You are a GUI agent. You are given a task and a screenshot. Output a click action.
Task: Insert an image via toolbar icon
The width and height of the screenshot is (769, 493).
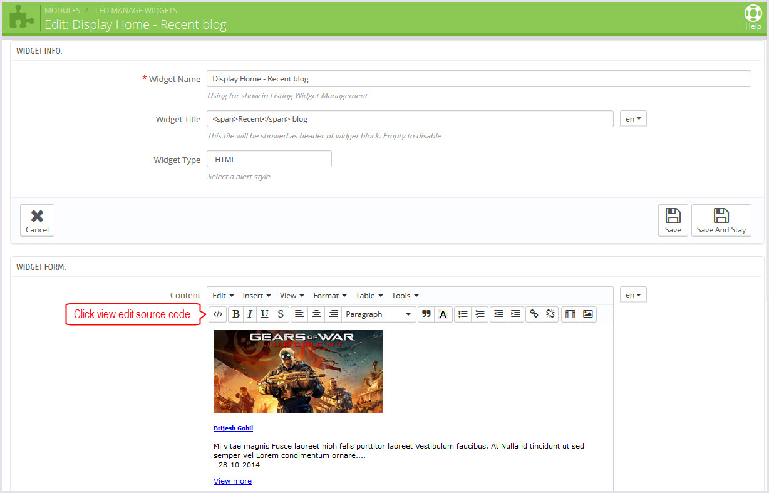click(587, 314)
